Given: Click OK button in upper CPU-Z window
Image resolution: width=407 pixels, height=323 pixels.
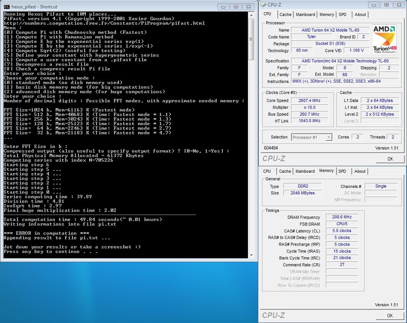Looking at the screenshot, I should (x=390, y=159).
